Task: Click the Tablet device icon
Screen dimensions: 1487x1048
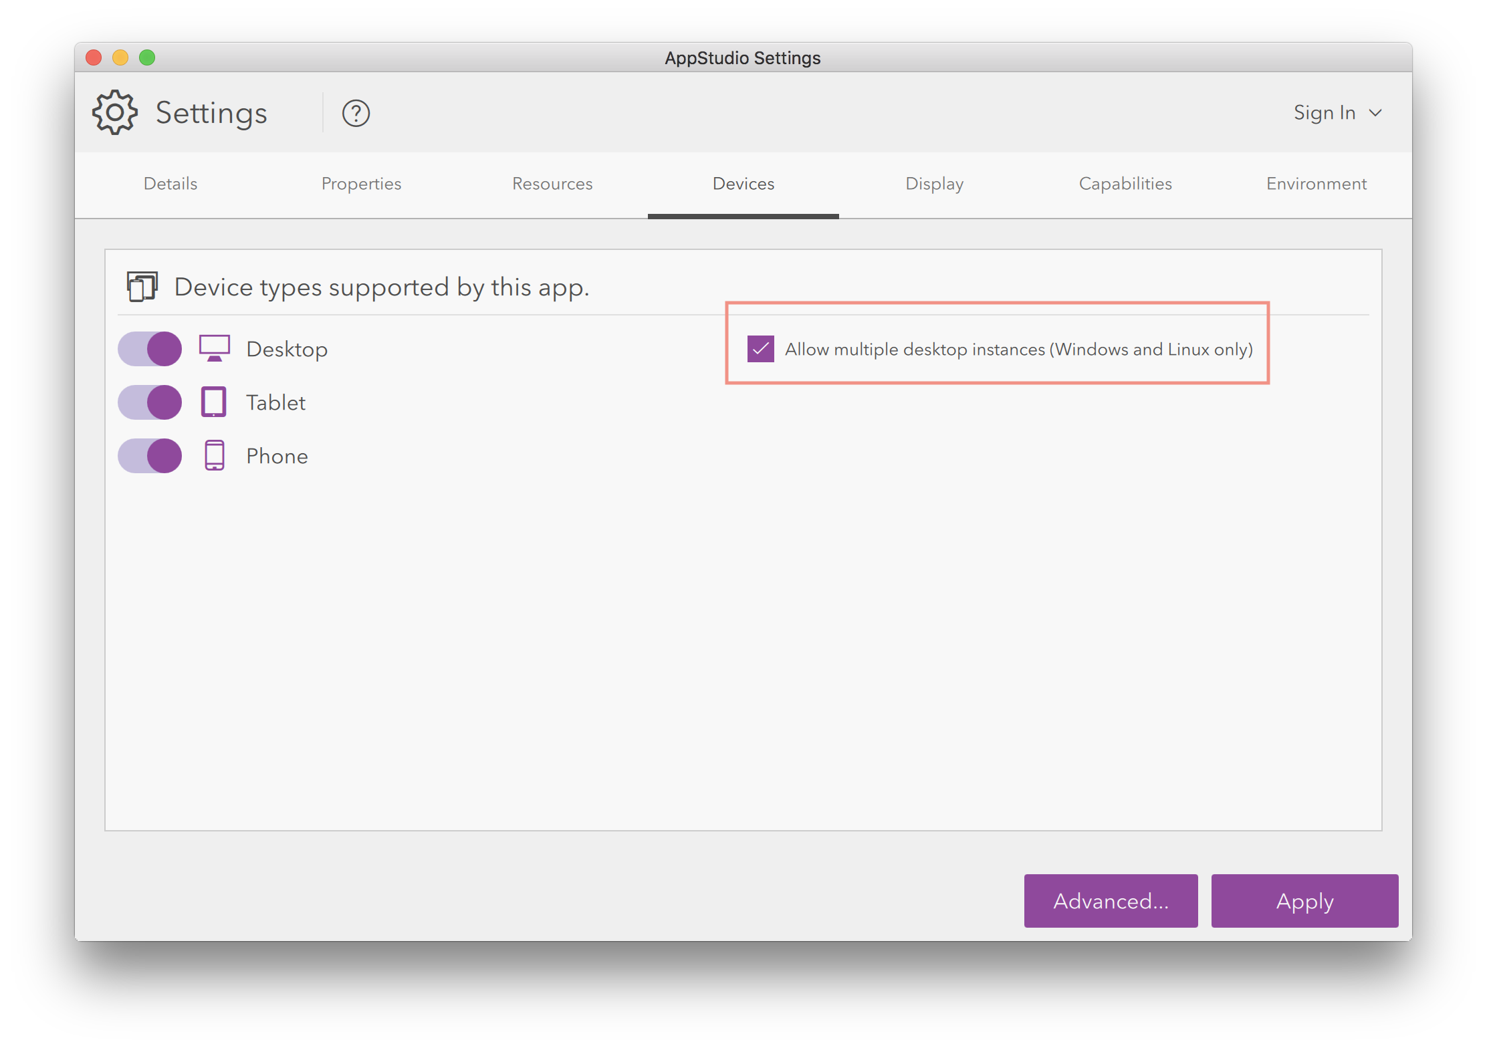Action: (x=214, y=402)
